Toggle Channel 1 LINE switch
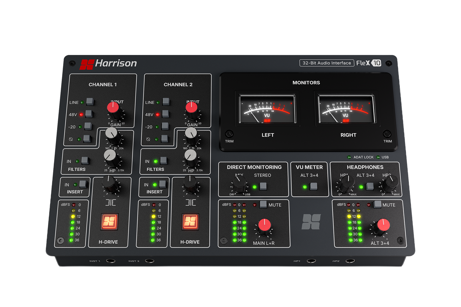461x307 pixels. (x=90, y=102)
